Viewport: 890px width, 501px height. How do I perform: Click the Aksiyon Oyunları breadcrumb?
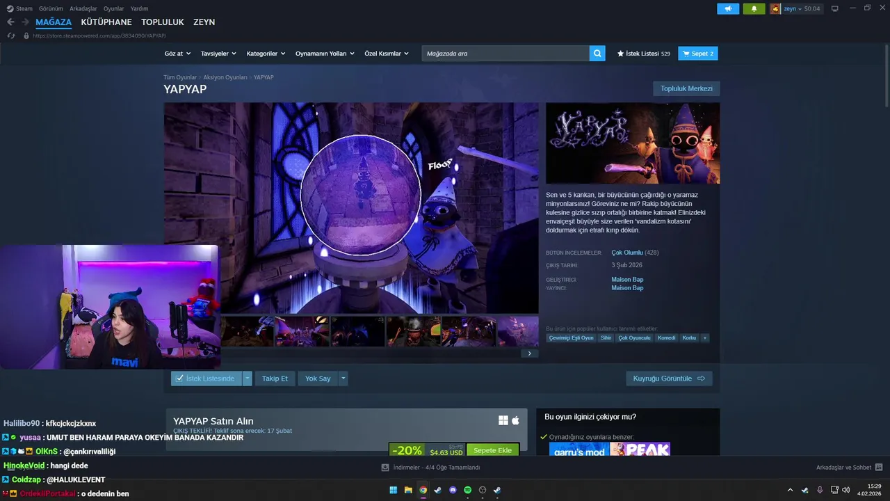[x=225, y=77]
